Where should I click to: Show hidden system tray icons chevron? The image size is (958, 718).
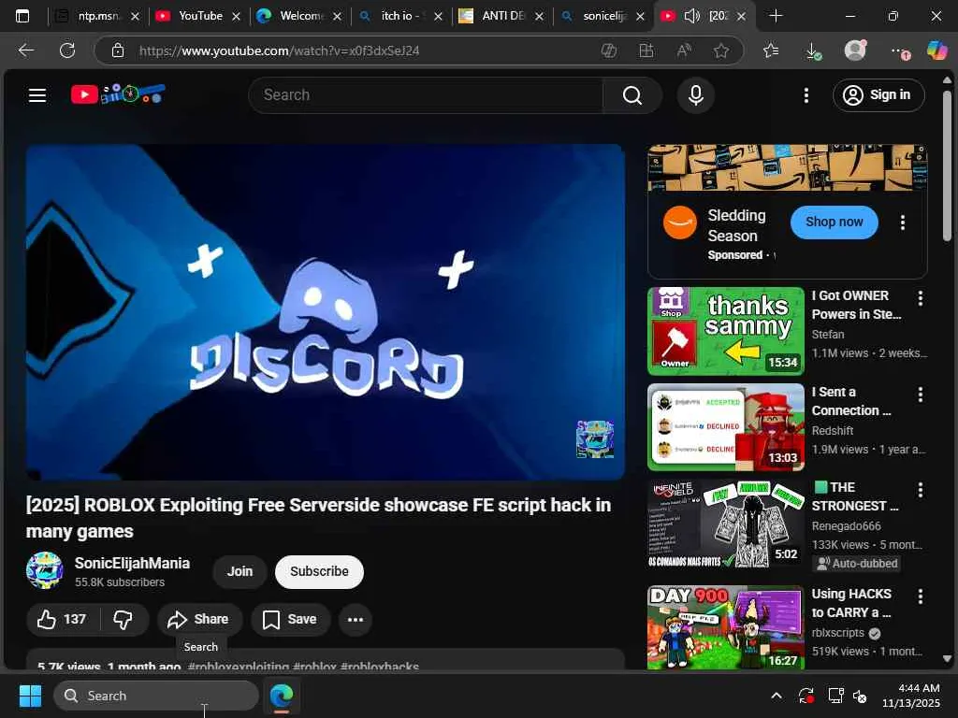click(776, 696)
